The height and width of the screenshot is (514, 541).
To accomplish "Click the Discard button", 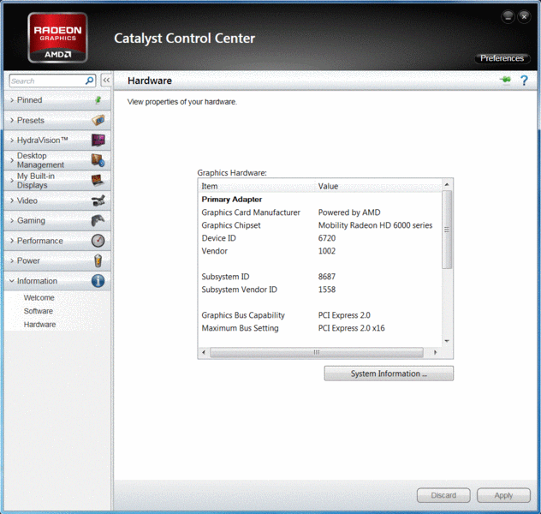I will click(x=443, y=495).
